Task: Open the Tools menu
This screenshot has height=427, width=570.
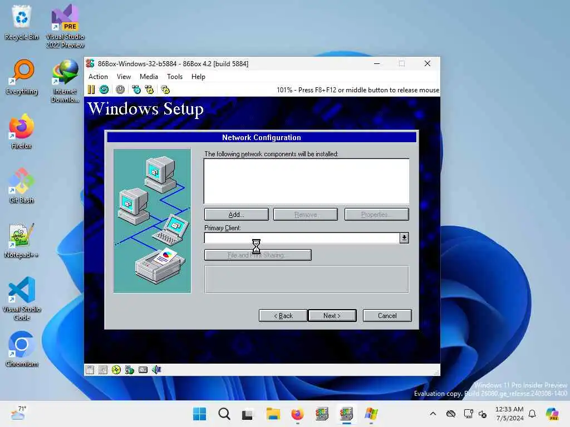Action: pyautogui.click(x=174, y=77)
